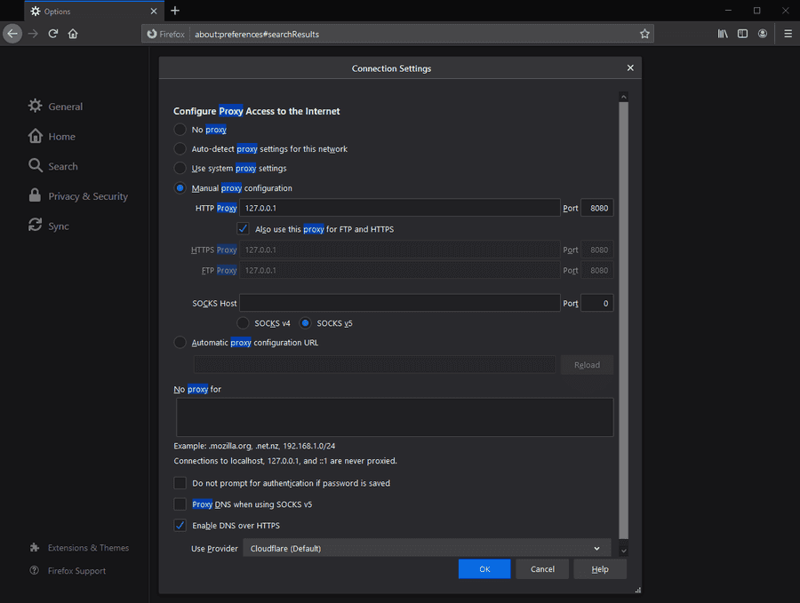800x603 pixels.
Task: Click the Firefox back arrow button
Action: point(12,34)
